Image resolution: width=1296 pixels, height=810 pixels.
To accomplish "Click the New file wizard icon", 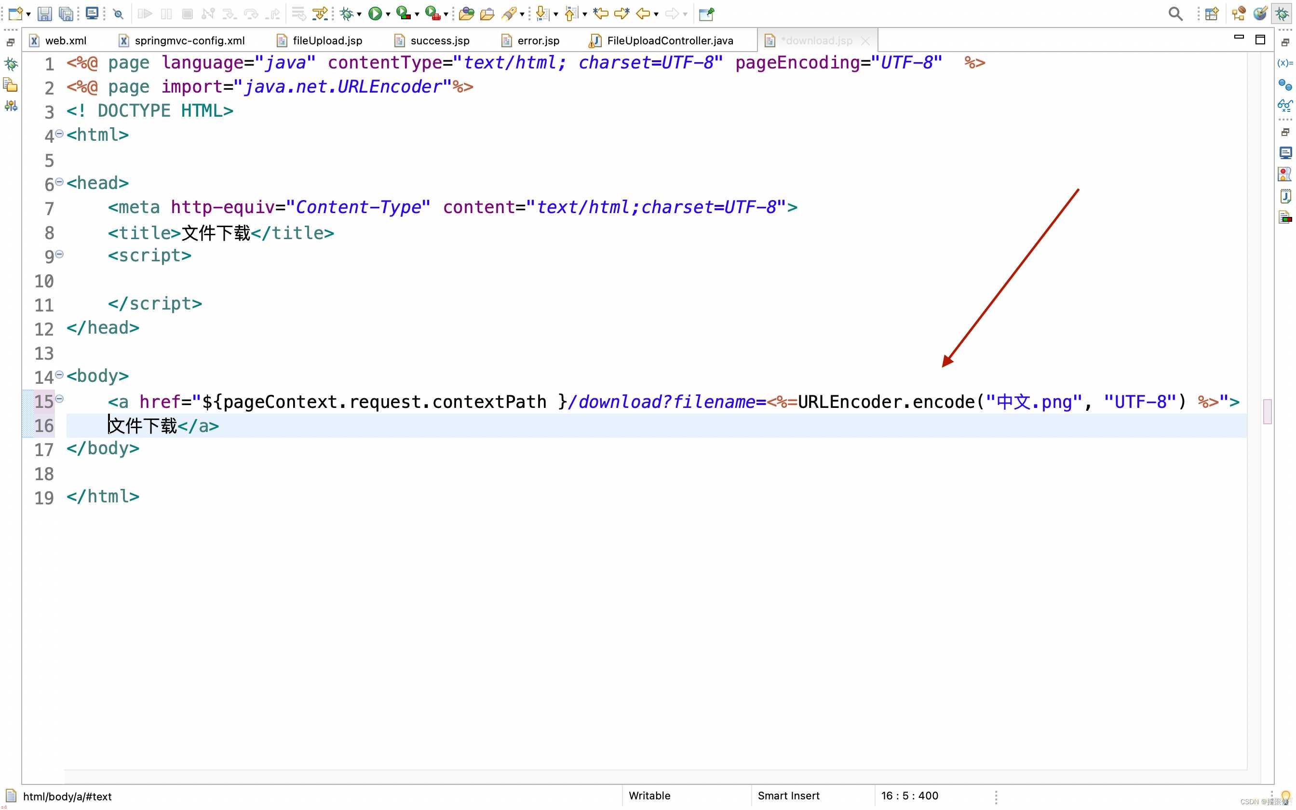I will pos(15,13).
